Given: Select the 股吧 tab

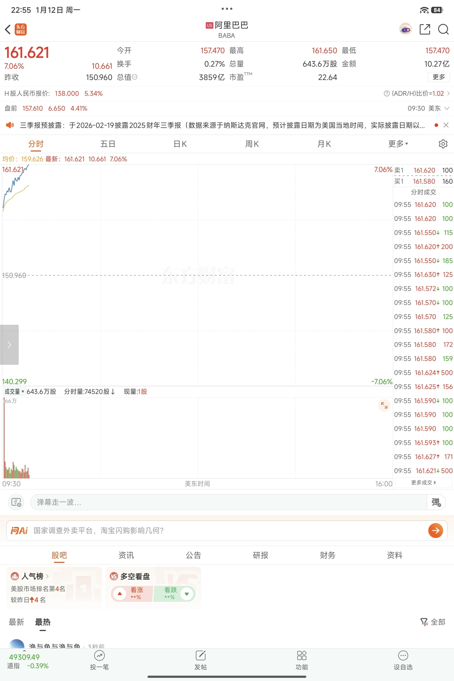Looking at the screenshot, I should pyautogui.click(x=59, y=555).
